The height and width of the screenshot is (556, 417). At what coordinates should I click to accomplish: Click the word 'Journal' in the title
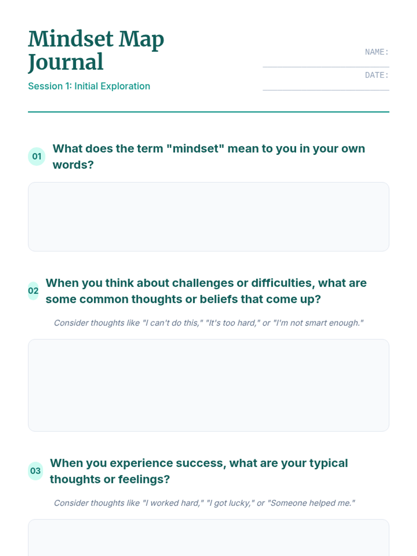tap(66, 62)
